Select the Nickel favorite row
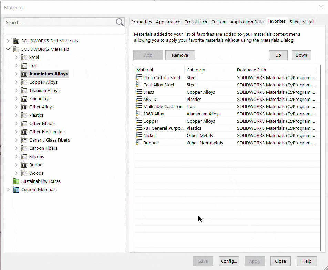This screenshot has height=270, width=328. [227, 136]
